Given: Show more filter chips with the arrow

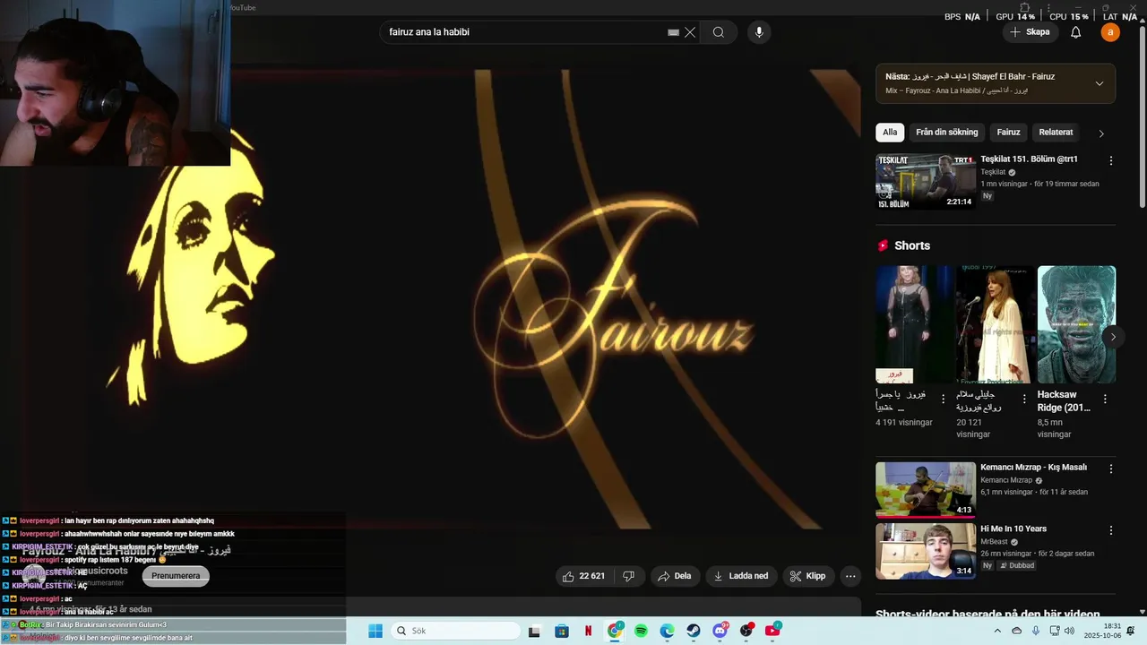Looking at the screenshot, I should pyautogui.click(x=1101, y=133).
